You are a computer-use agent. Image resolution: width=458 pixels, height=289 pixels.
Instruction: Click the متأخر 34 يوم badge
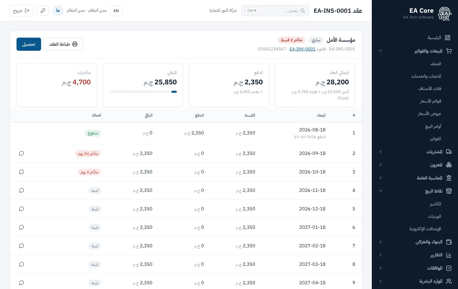88,154
